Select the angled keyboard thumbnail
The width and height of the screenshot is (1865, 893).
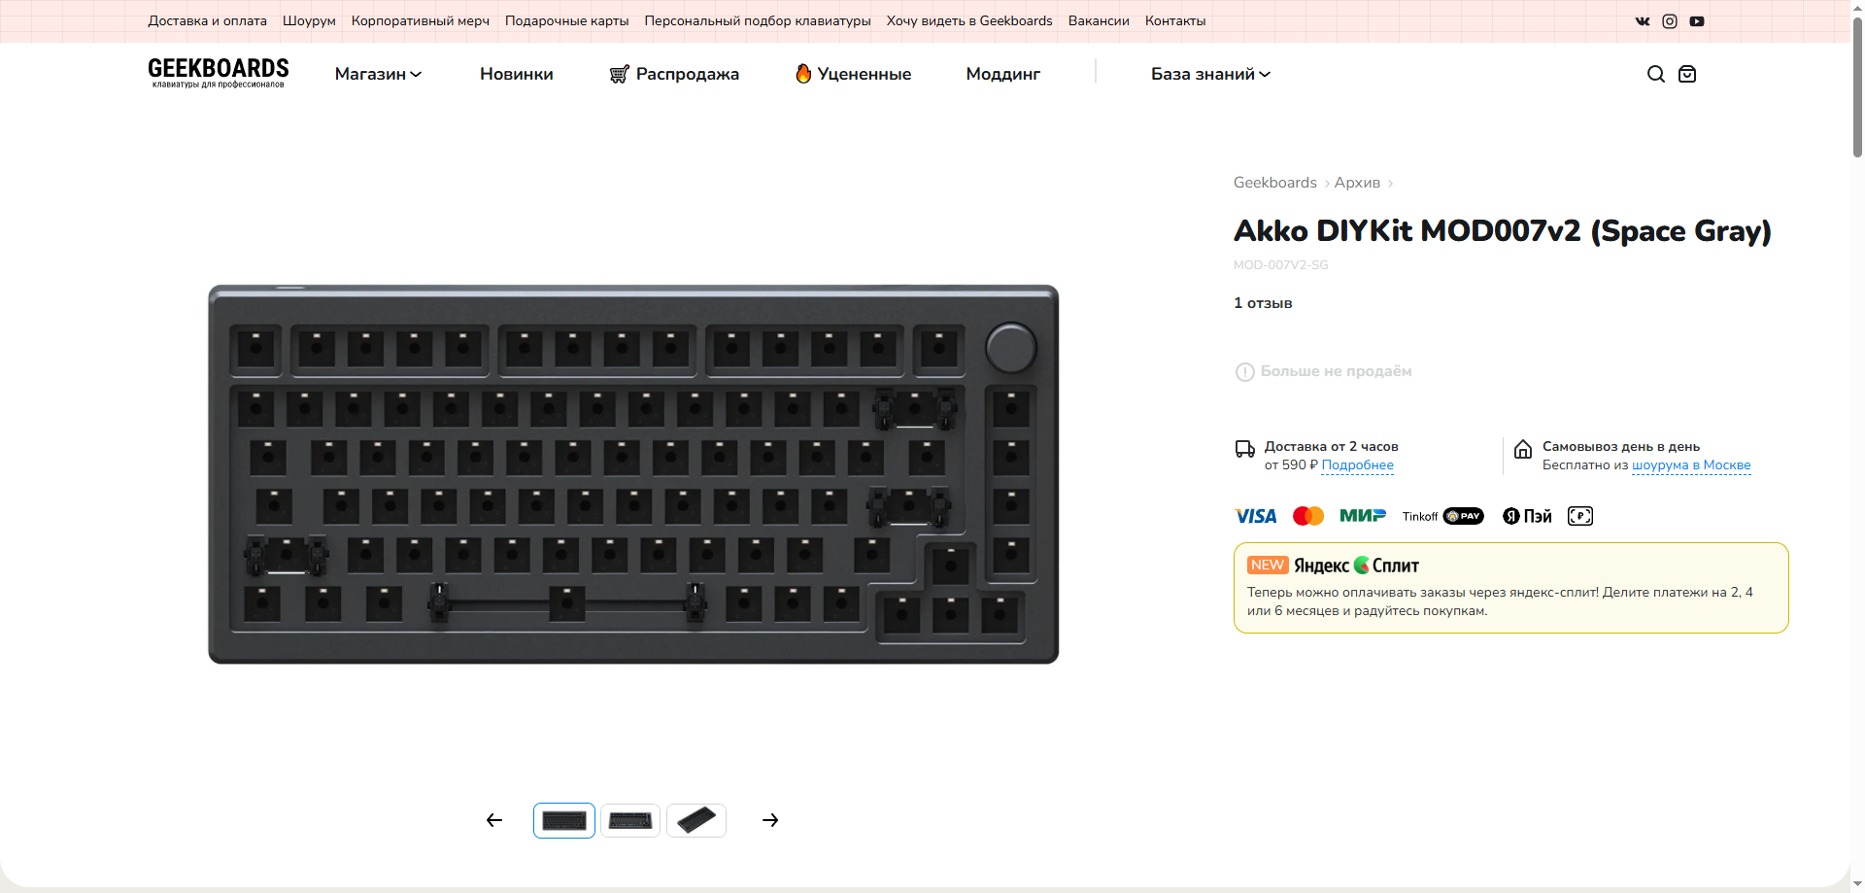point(696,820)
